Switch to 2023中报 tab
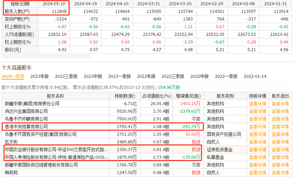 pos(93,76)
